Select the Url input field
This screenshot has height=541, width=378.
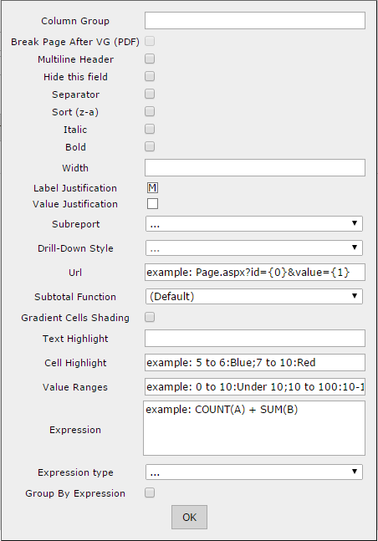pos(255,273)
